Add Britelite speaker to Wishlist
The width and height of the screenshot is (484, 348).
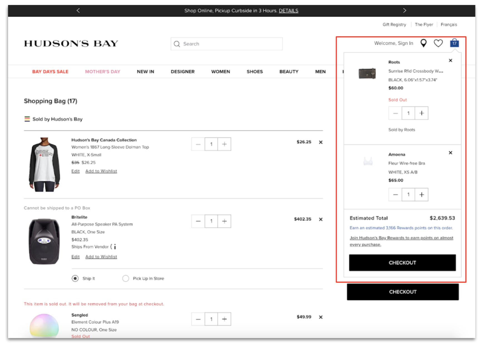101,257
